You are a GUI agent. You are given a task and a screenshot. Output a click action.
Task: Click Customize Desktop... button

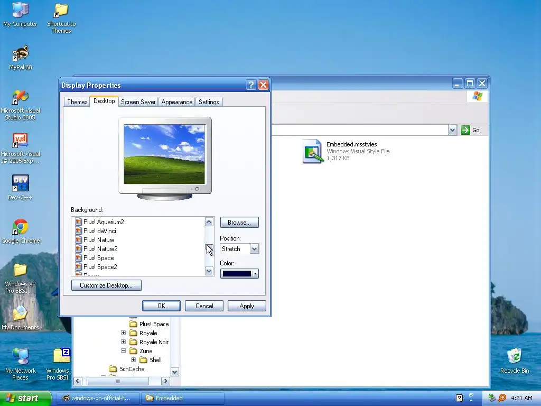tap(106, 285)
